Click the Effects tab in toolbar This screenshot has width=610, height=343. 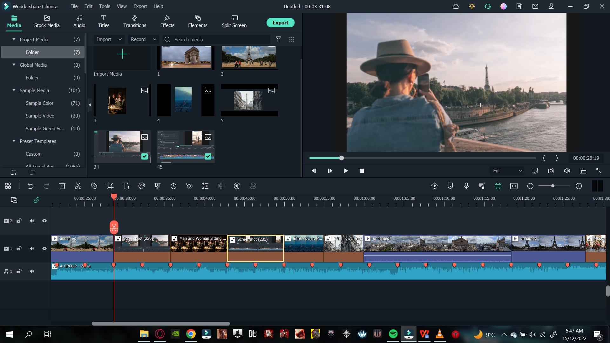(167, 21)
